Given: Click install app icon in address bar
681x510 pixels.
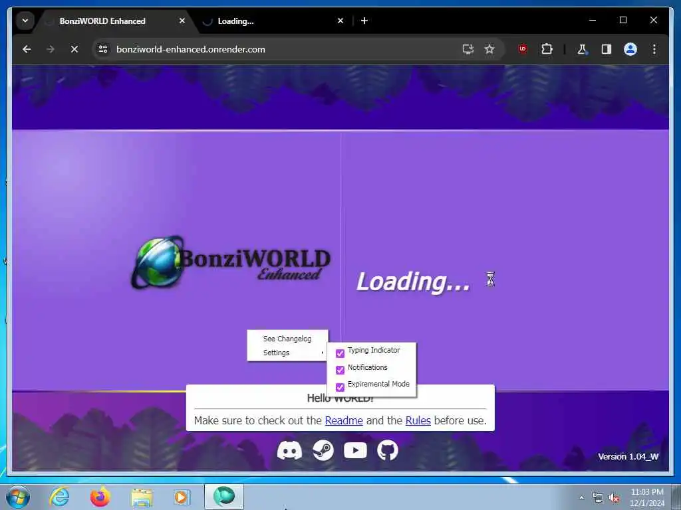Looking at the screenshot, I should click(x=468, y=49).
